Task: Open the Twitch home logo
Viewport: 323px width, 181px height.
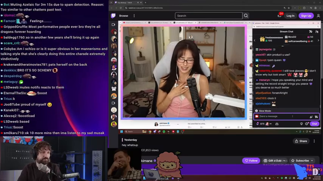Action: click(x=113, y=16)
